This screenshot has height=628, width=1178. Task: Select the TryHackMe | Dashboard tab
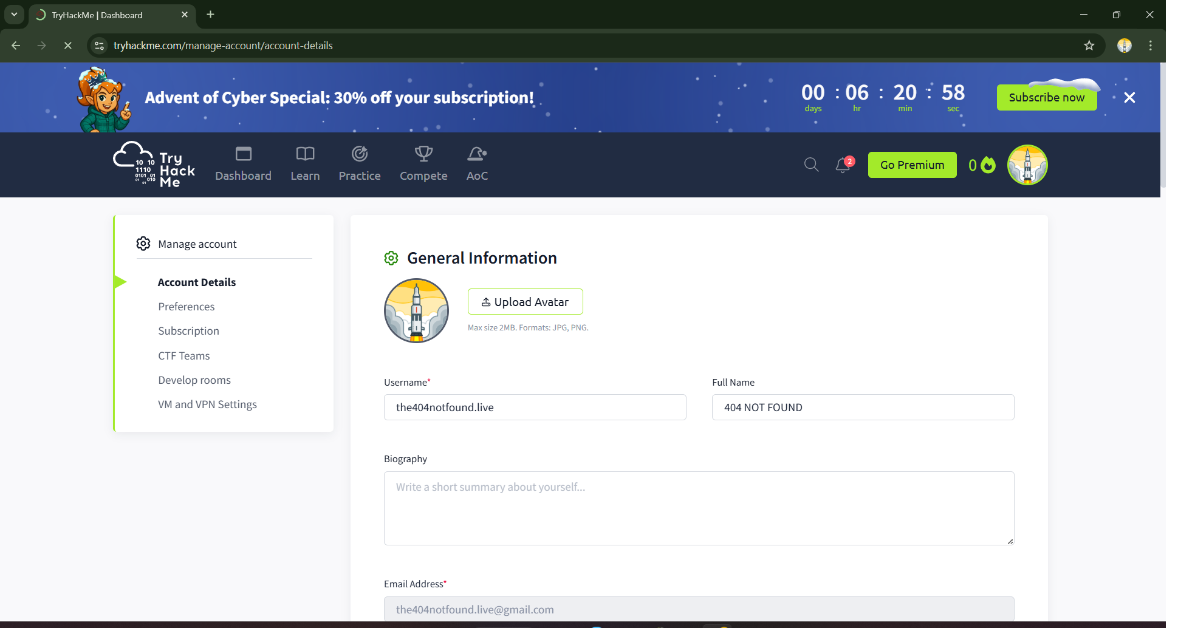coord(112,15)
